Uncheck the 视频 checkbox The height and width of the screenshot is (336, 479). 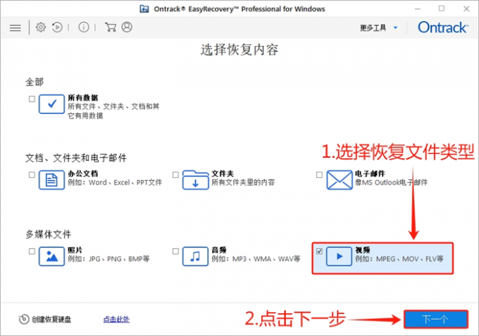319,251
